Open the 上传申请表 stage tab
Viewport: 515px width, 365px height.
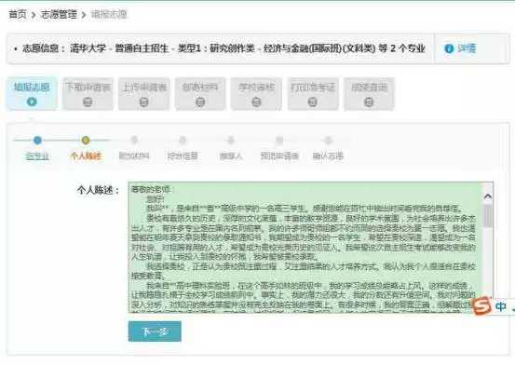pyautogui.click(x=143, y=93)
